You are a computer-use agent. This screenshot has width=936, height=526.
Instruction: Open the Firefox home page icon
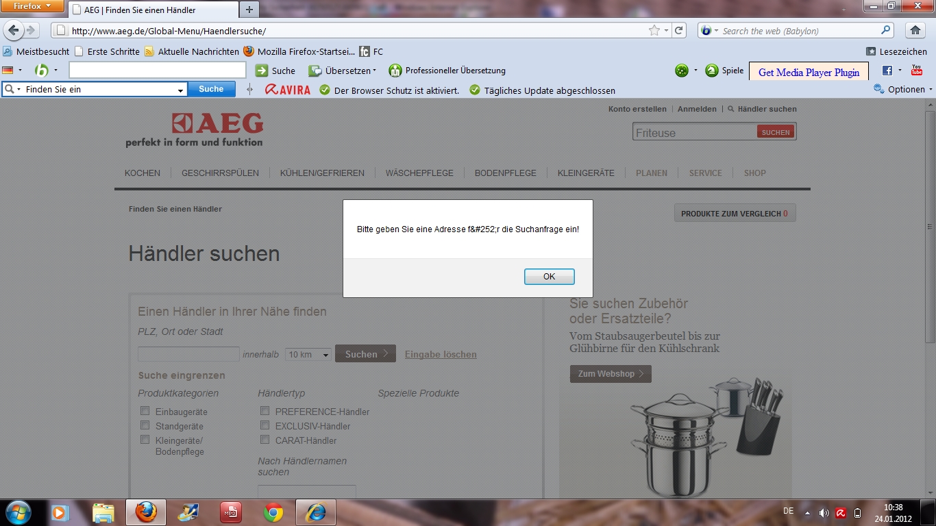pos(914,30)
